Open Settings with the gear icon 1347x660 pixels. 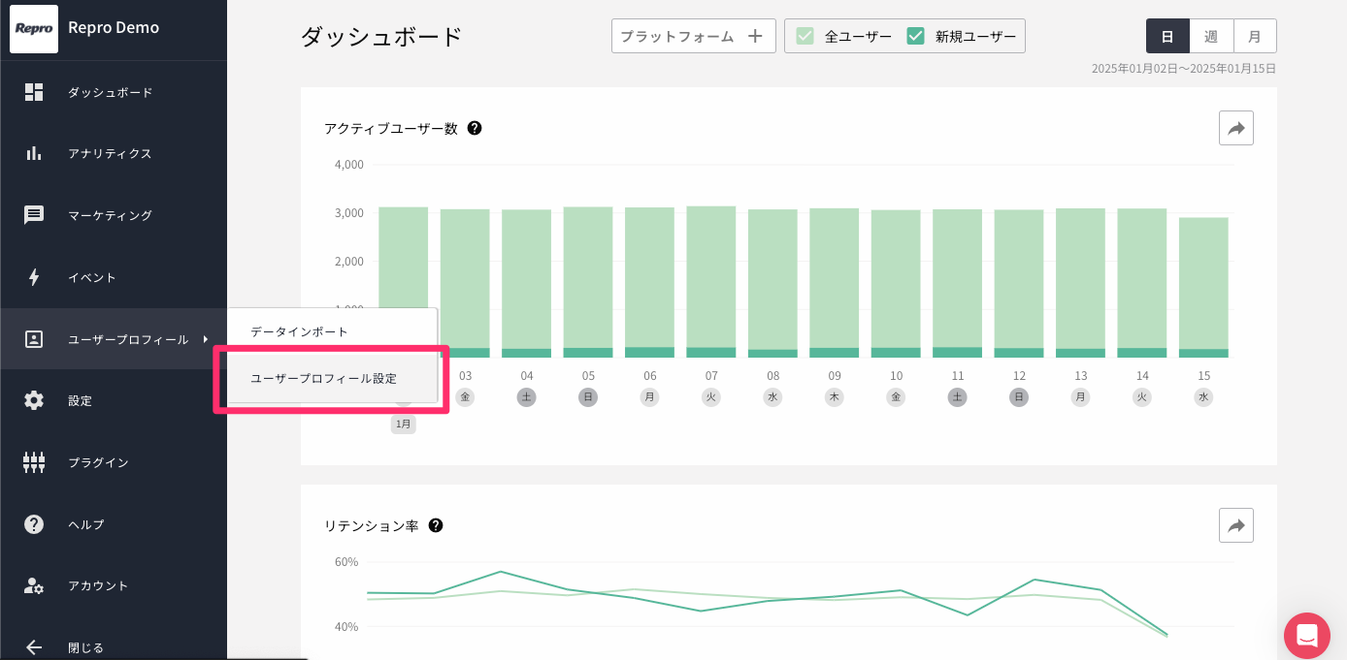(34, 400)
